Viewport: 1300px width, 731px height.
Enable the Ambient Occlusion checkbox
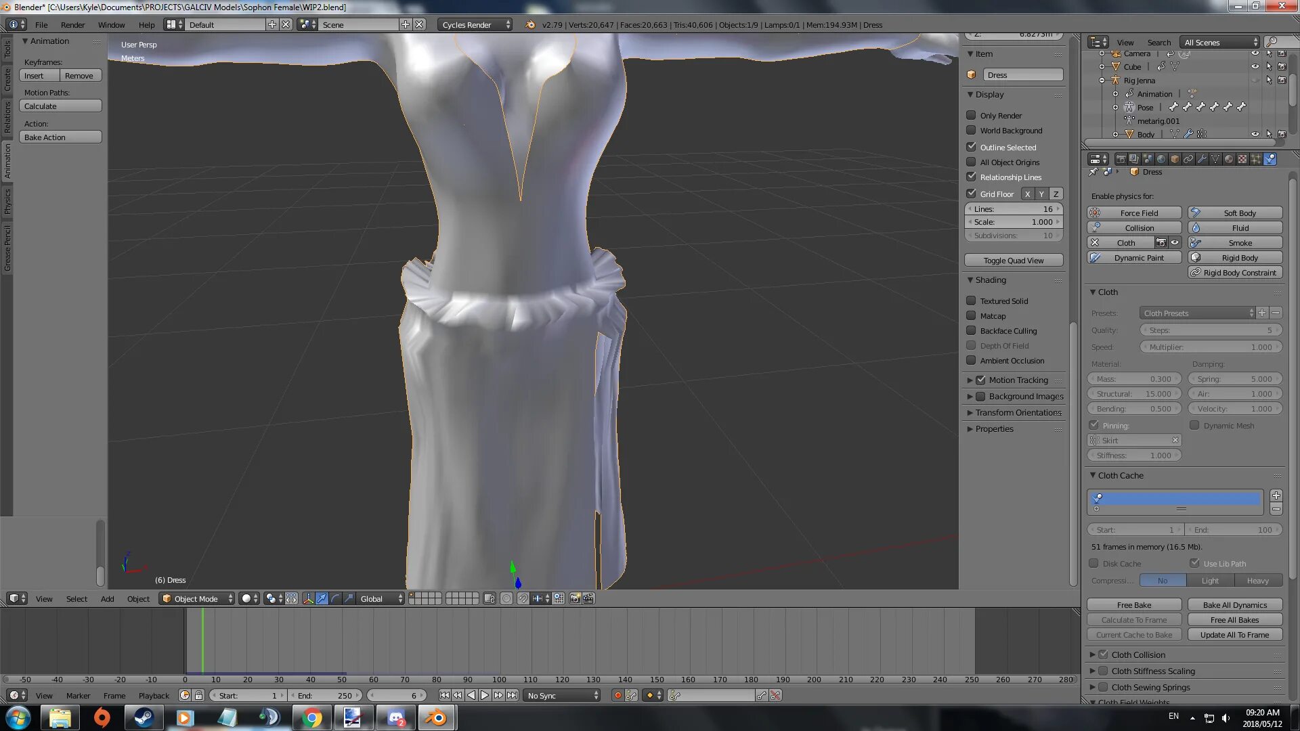(971, 361)
